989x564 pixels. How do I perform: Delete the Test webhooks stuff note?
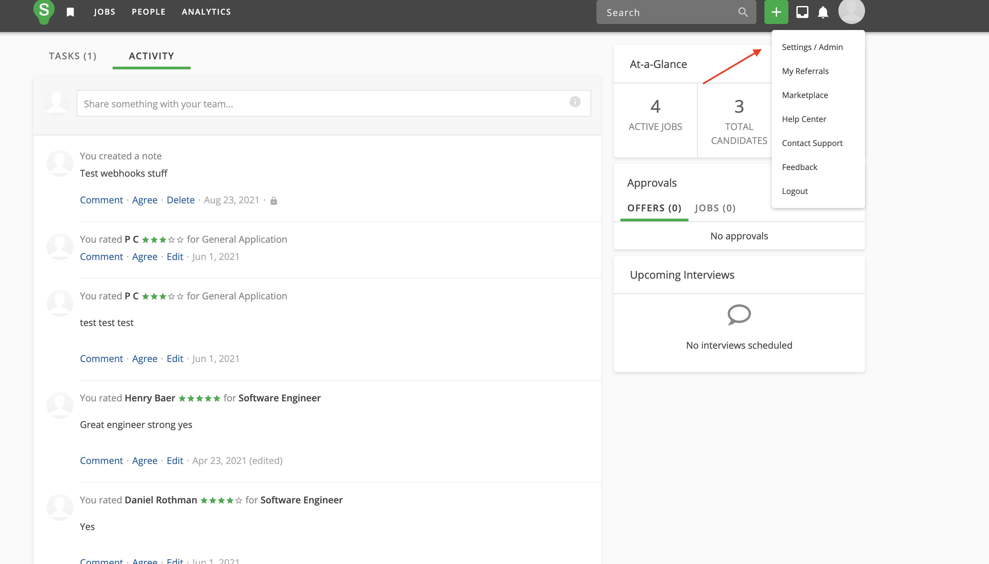[x=181, y=200]
